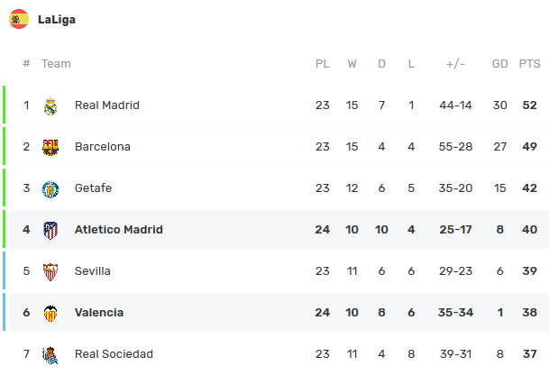Viewport: 549px width, 375px height.
Task: Open the Sevilla club crest
Action: point(50,271)
